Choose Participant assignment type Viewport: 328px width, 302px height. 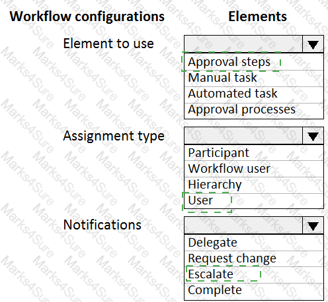tap(254, 152)
